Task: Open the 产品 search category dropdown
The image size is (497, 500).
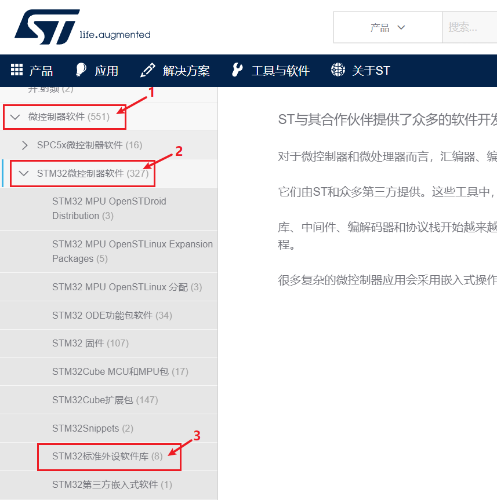Action: 388,27
